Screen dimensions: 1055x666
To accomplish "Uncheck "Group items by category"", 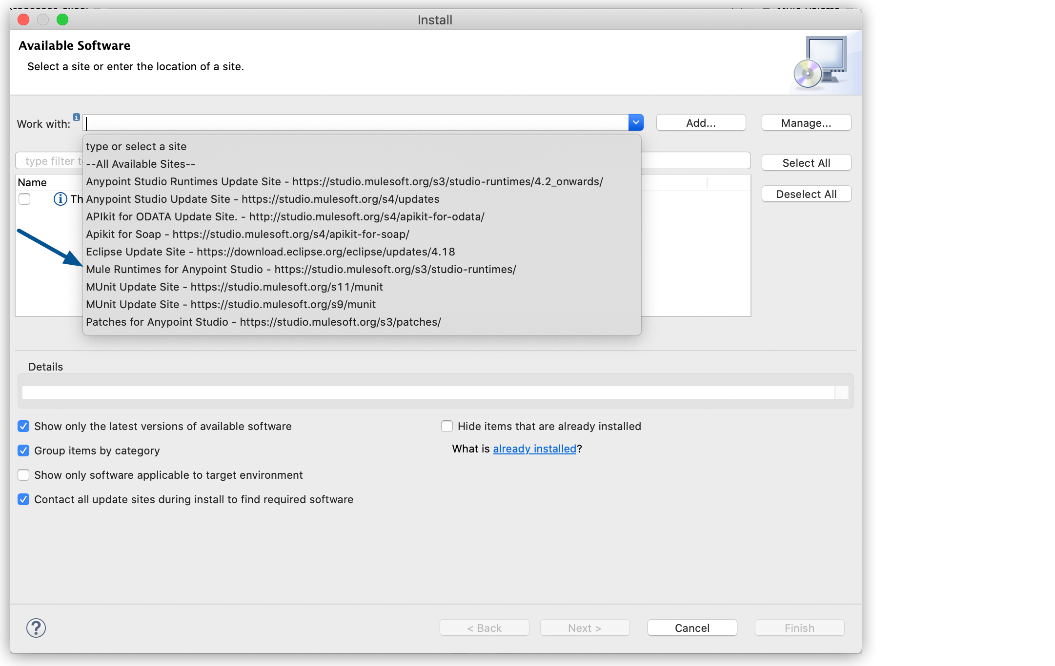I will pos(23,450).
